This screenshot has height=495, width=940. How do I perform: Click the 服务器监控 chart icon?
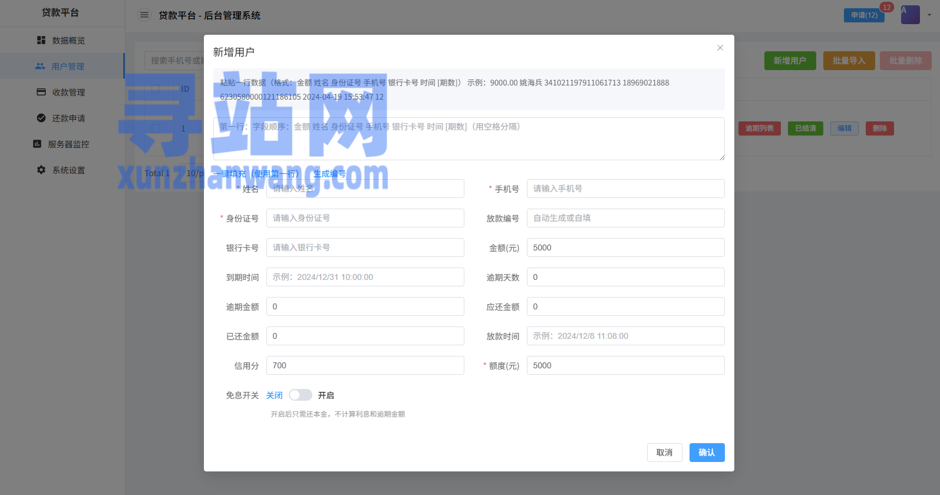[x=37, y=144]
